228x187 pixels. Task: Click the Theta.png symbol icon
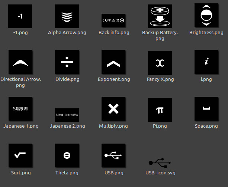coord(67,155)
